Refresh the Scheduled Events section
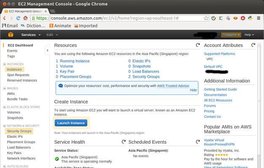The height and width of the screenshot is (168, 264). pyautogui.click(x=198, y=142)
